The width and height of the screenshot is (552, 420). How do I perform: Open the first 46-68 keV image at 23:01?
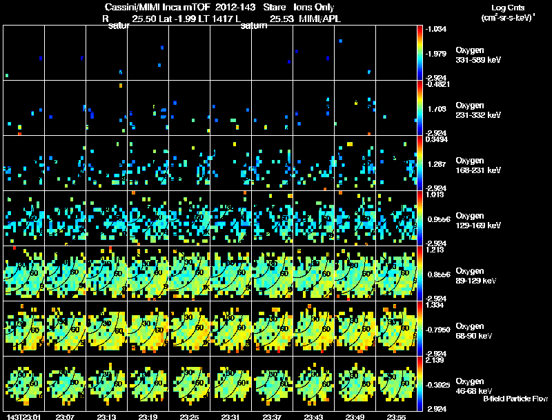point(23,383)
